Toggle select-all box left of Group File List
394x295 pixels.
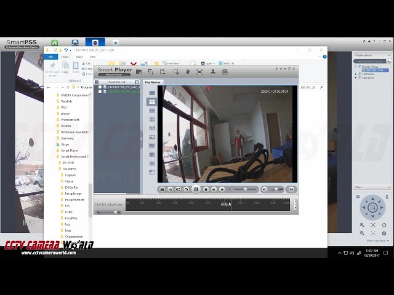(x=97, y=82)
